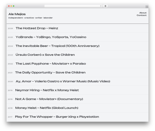Click the year badge beside Money Heist row

tap(10, 108)
